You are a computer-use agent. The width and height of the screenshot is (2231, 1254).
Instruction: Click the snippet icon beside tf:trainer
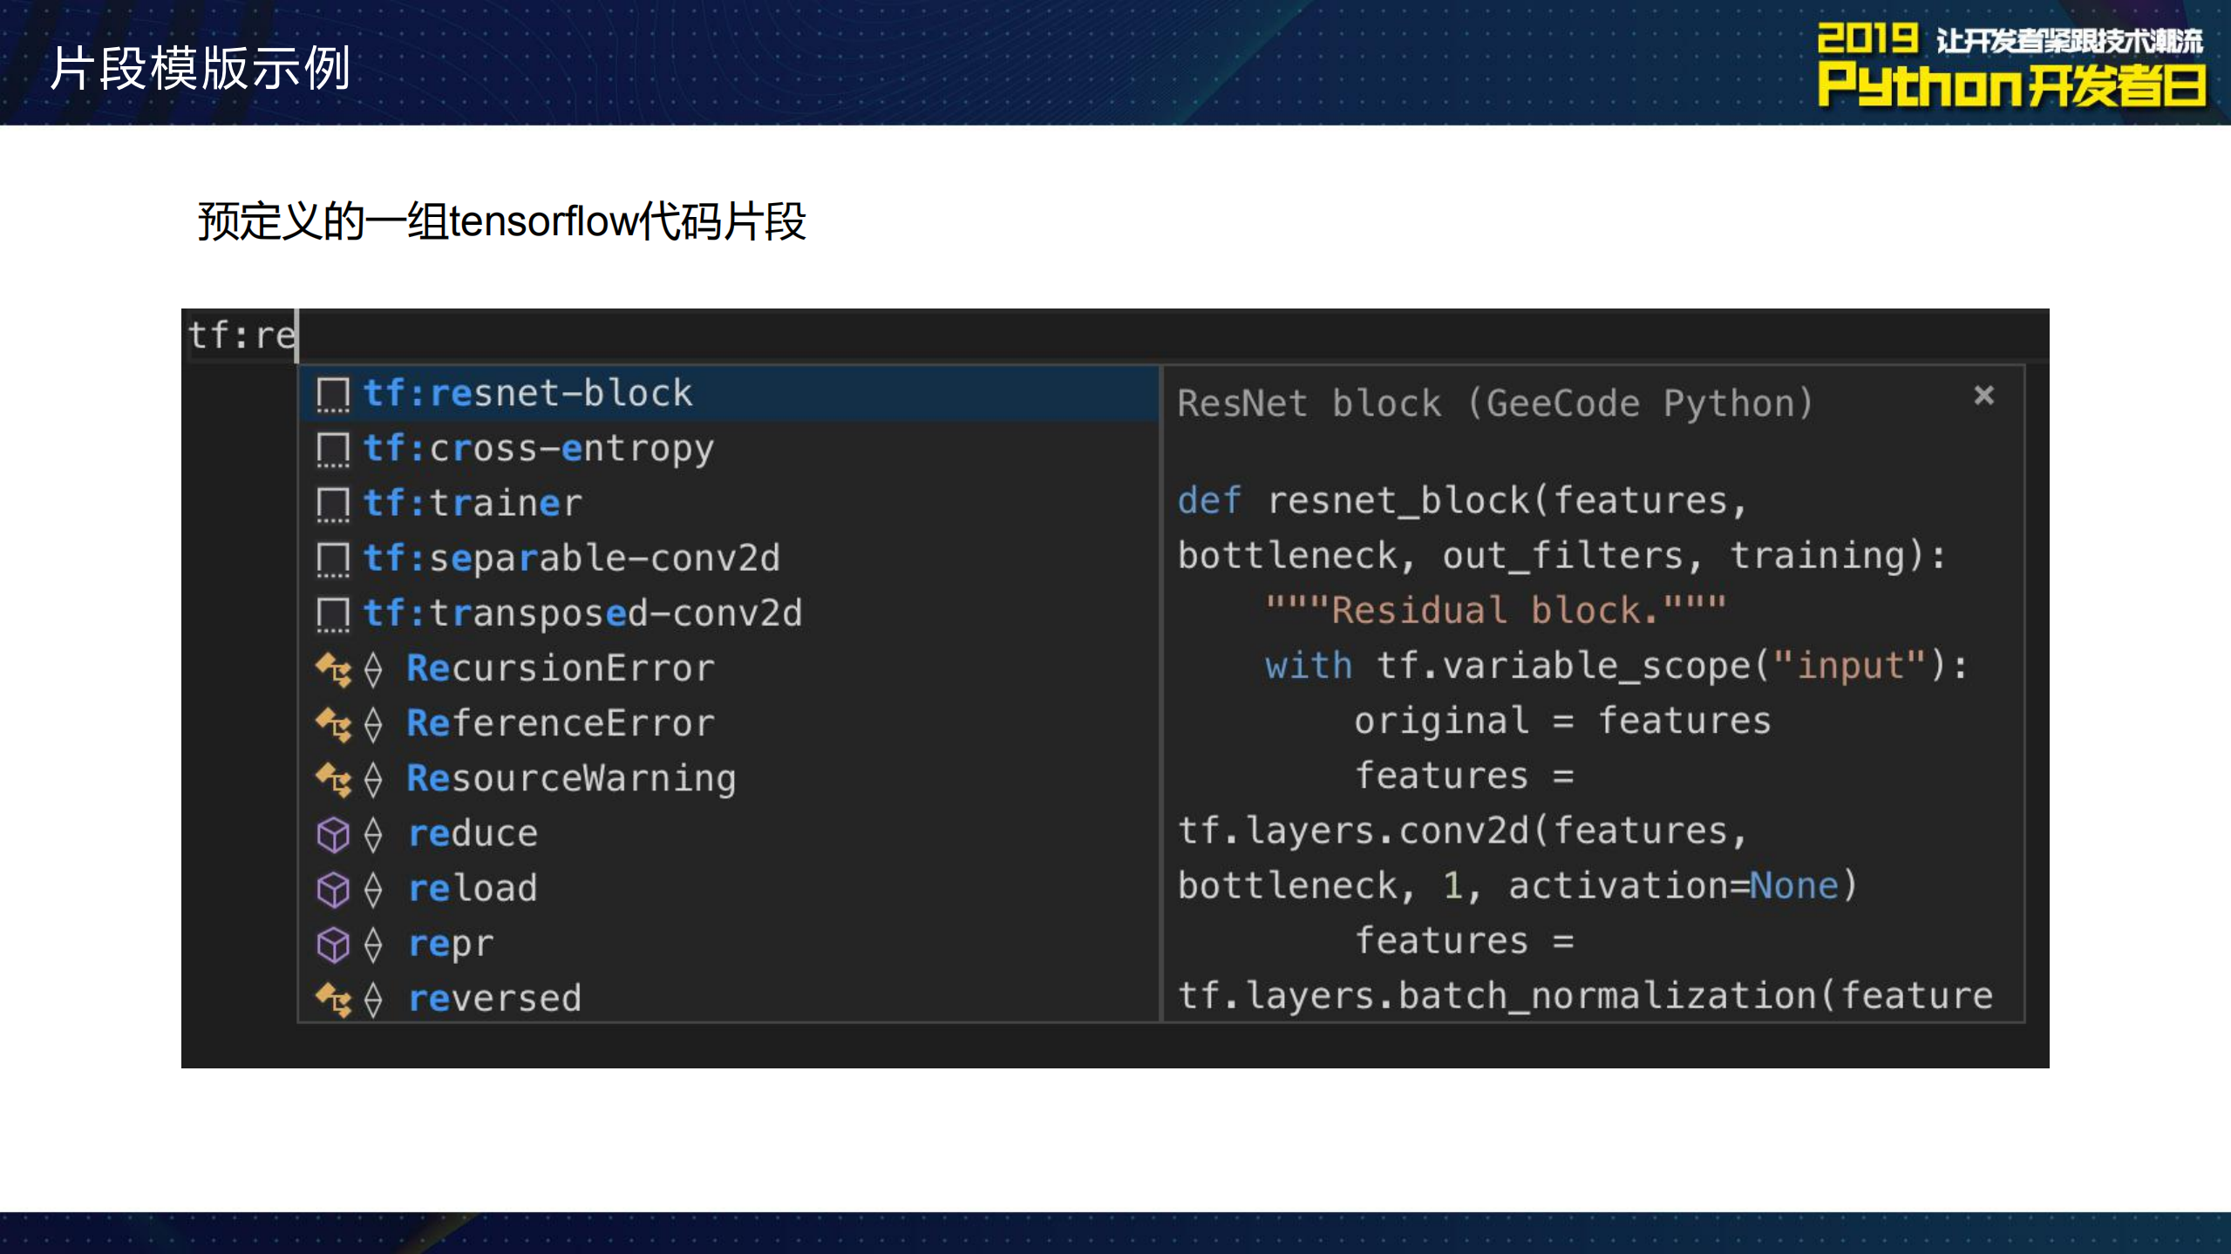(336, 503)
